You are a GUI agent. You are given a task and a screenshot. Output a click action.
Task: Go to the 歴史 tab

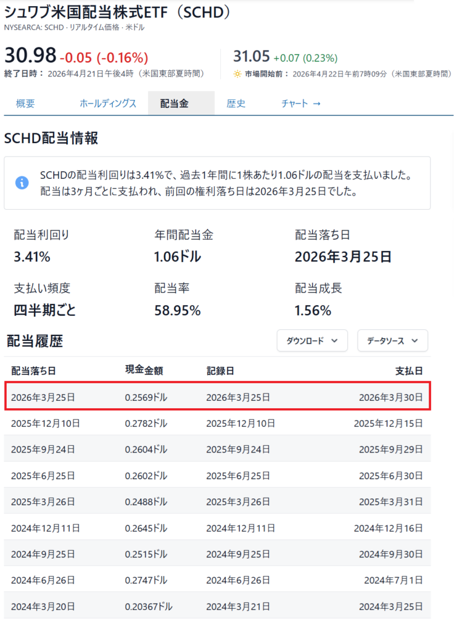(236, 104)
